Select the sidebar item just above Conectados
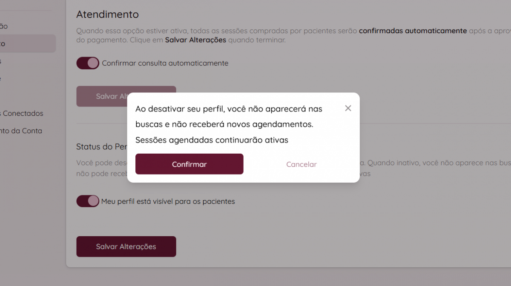511x286 pixels. pos(1,79)
